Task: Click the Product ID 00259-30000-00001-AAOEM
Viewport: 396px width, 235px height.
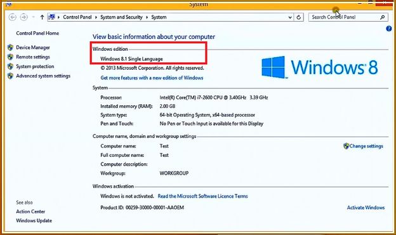Action: tap(142, 208)
